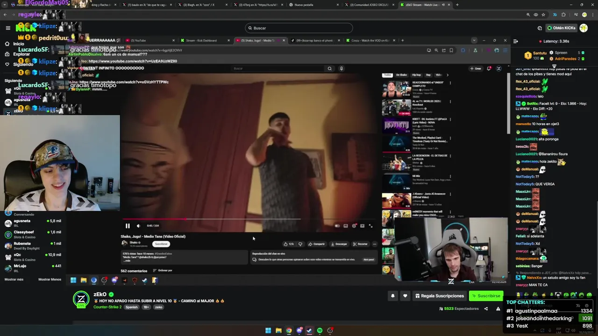Screen dimensions: 598x336
Task: Report stream with warning icon
Action: click(498, 308)
